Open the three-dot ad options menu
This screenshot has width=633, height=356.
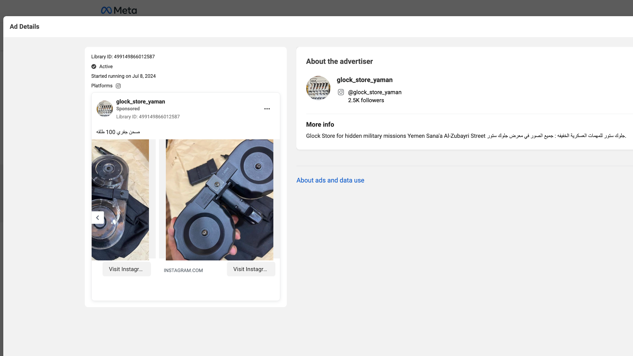click(267, 109)
